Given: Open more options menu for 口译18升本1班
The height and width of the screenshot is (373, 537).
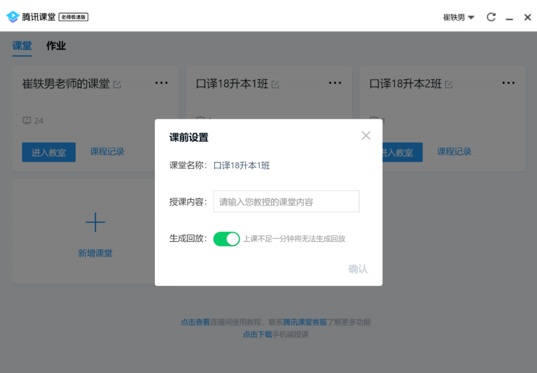Looking at the screenshot, I should tap(335, 83).
